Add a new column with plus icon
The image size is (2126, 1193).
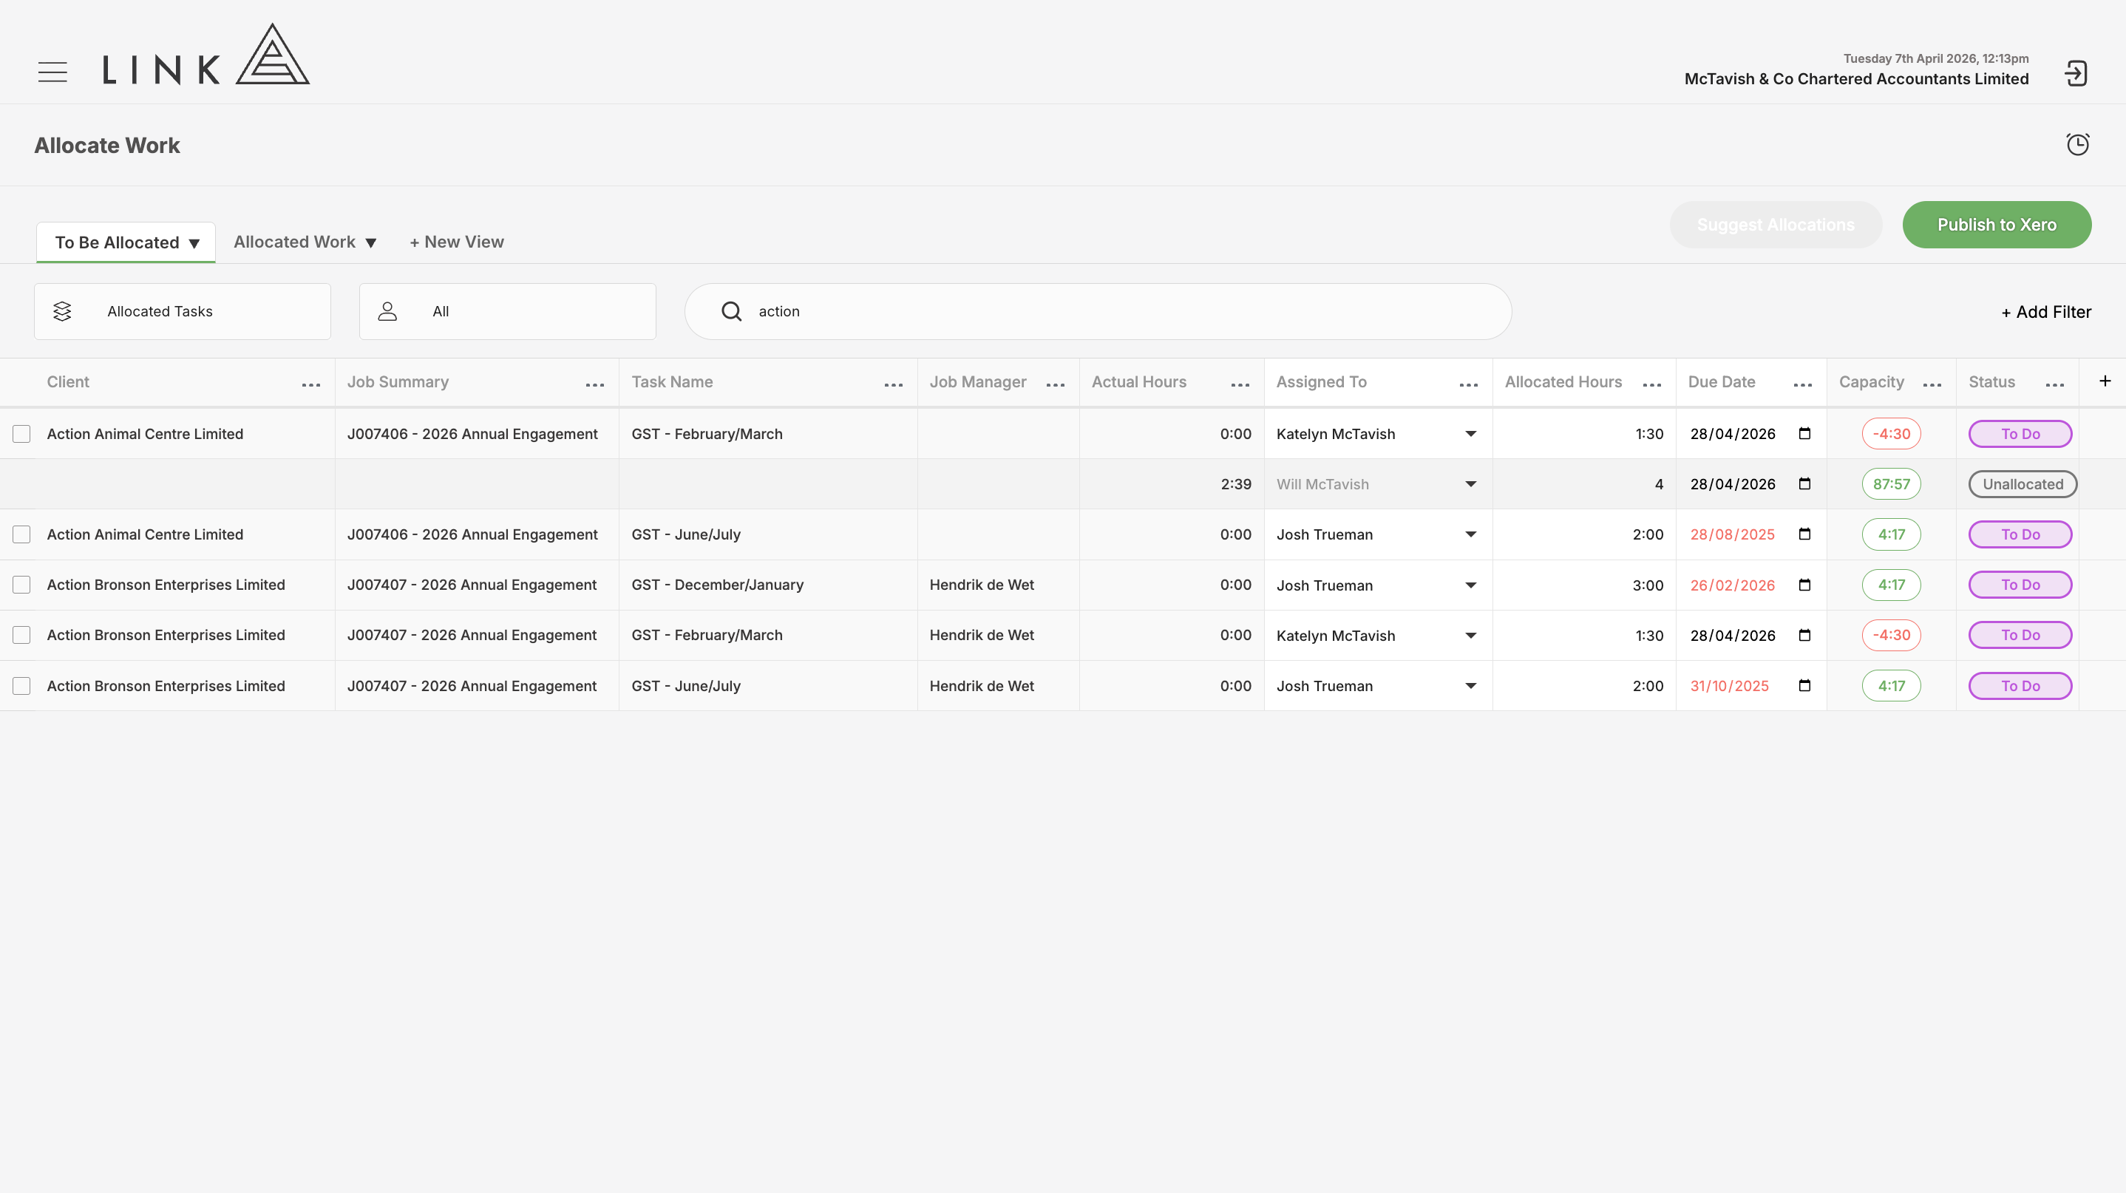[2105, 381]
